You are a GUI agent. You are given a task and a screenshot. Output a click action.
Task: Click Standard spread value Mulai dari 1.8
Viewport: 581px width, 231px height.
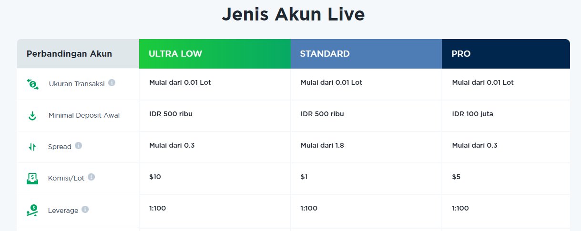[322, 145]
